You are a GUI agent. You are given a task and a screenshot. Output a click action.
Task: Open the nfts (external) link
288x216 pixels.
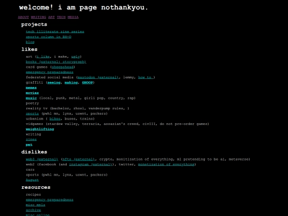[x=78, y=159]
